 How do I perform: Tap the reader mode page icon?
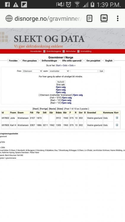[x=89, y=18]
